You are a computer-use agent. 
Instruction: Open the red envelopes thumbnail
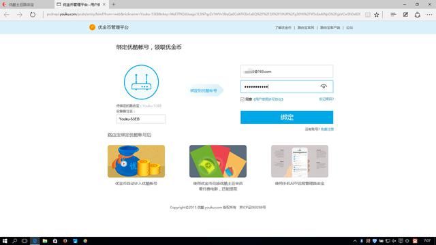click(218, 161)
